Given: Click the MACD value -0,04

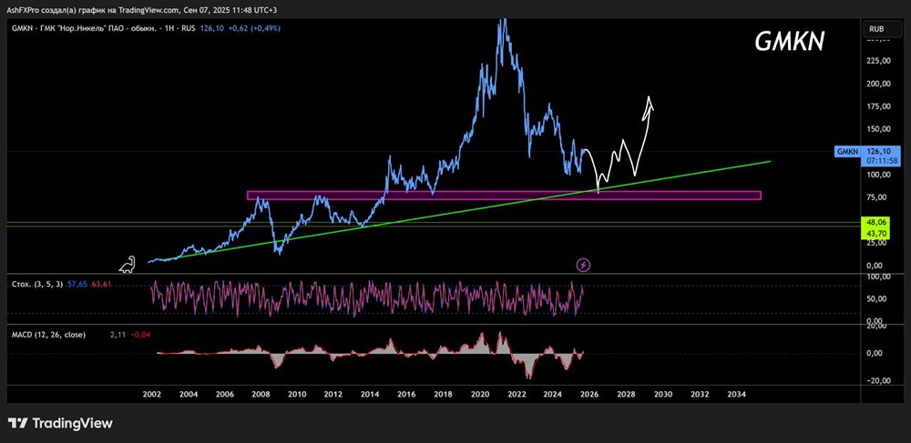Looking at the screenshot, I should point(138,335).
